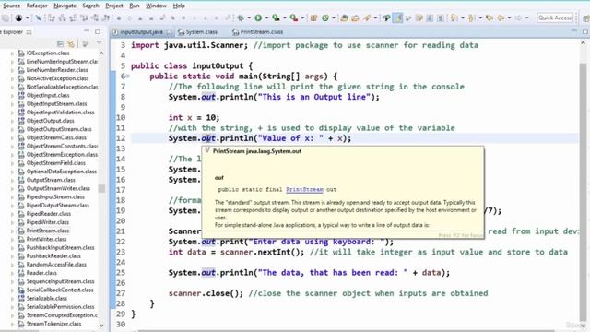Follow the PrintStream link in hover tooltip
The image size is (590, 332).
[x=304, y=190]
